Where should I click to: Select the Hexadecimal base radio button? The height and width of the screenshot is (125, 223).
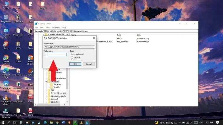[x=72, y=54]
